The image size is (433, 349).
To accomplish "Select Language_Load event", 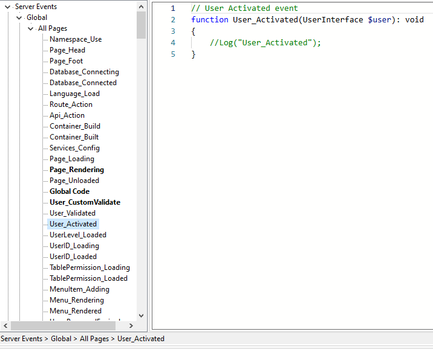I will point(74,94).
